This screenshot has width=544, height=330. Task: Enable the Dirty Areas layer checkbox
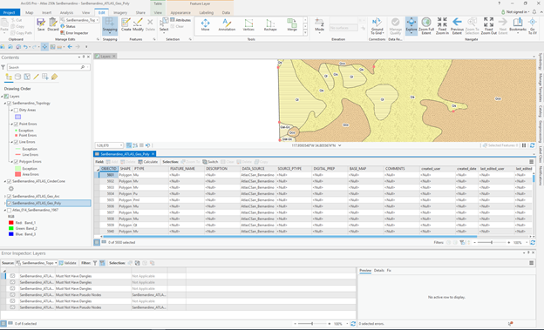[16, 111]
